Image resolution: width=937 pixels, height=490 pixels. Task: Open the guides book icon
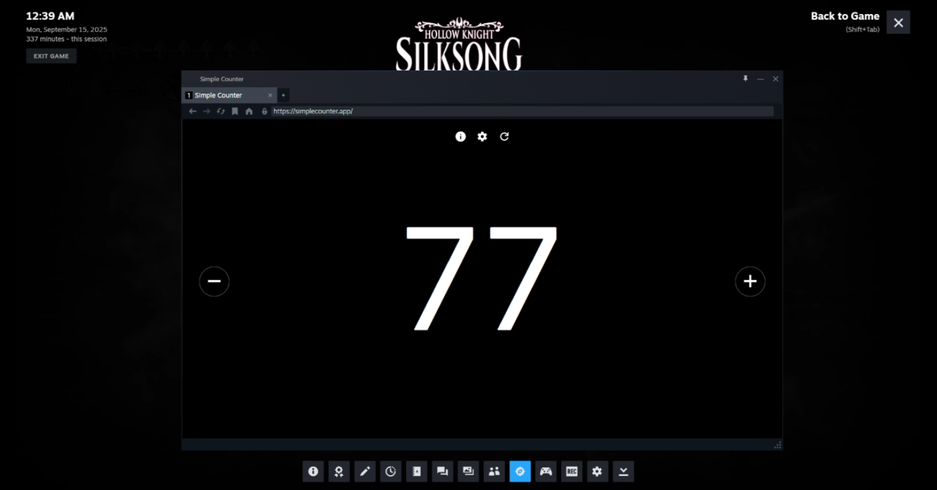(416, 471)
